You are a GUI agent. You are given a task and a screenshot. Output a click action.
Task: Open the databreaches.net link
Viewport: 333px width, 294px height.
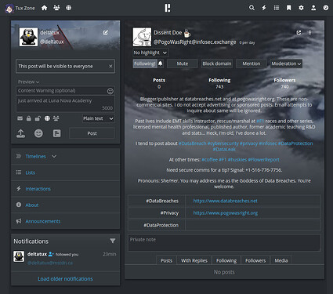225,201
